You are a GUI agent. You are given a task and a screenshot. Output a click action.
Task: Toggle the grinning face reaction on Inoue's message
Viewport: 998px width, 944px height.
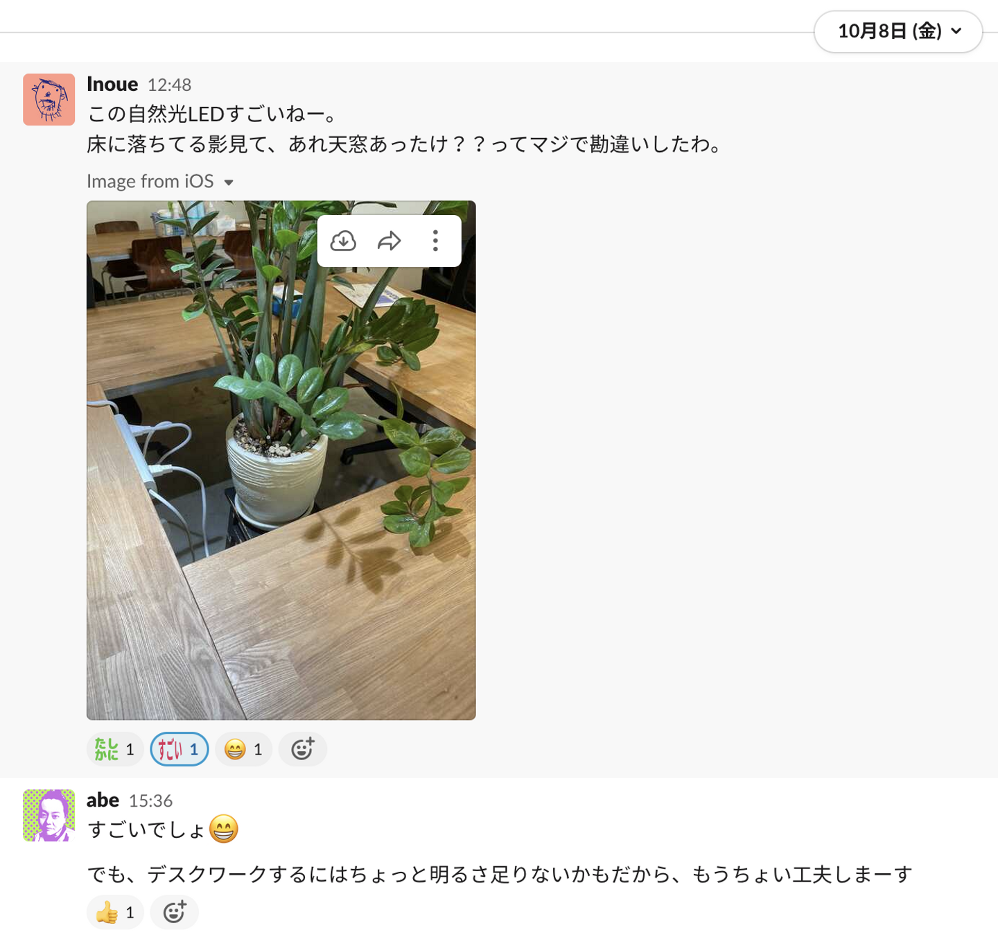[x=244, y=749]
